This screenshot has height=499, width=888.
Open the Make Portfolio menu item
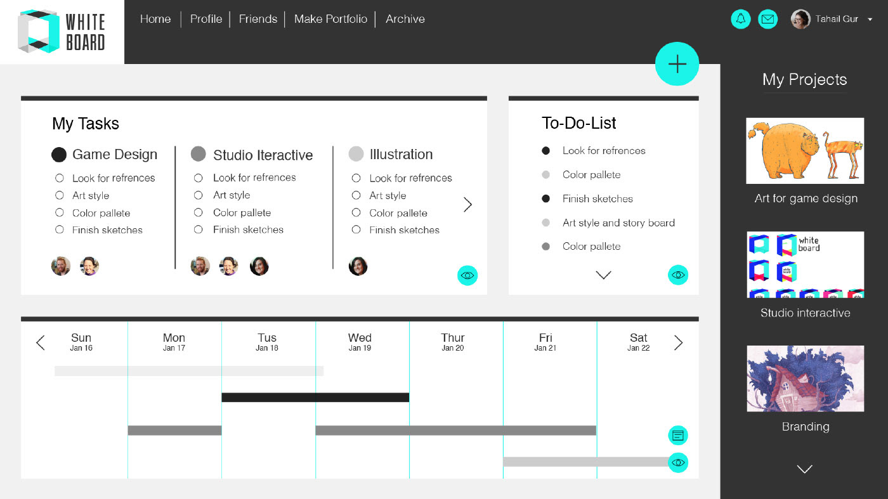pos(330,19)
